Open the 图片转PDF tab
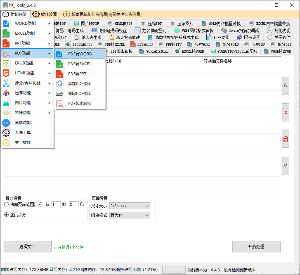The image size is (300, 275). 87,24
